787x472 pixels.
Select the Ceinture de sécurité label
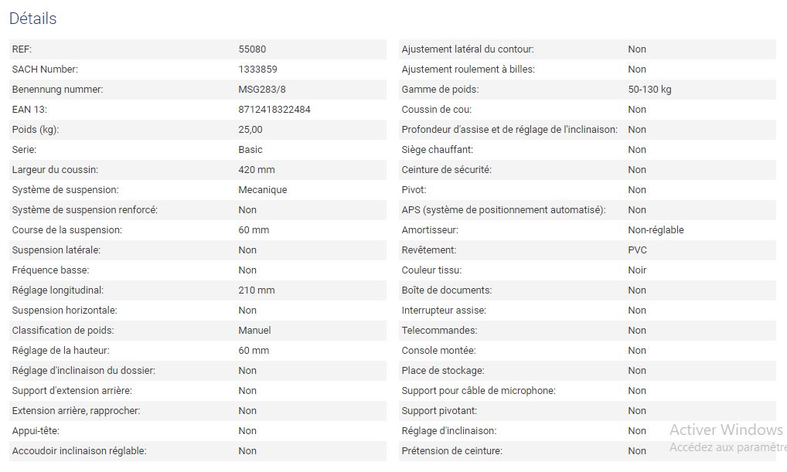pyautogui.click(x=446, y=170)
